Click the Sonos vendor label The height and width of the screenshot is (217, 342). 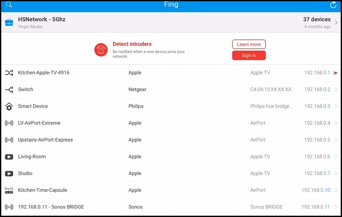point(136,207)
